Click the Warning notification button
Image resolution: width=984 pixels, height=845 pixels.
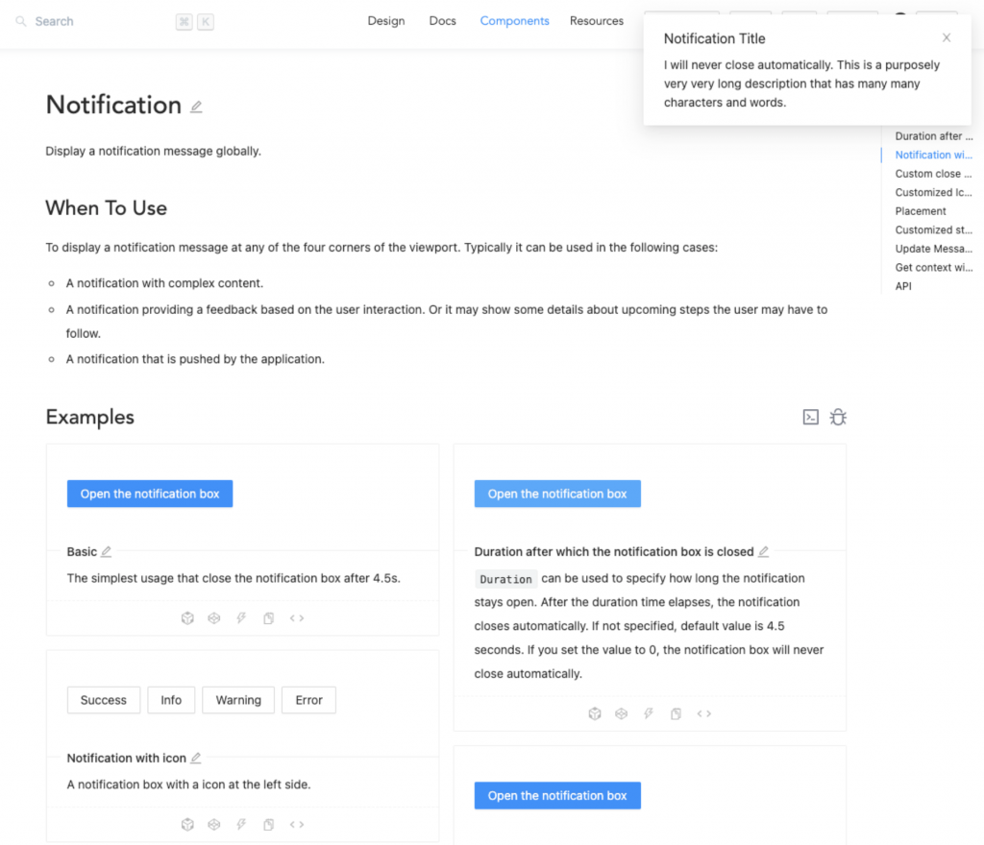click(x=238, y=700)
